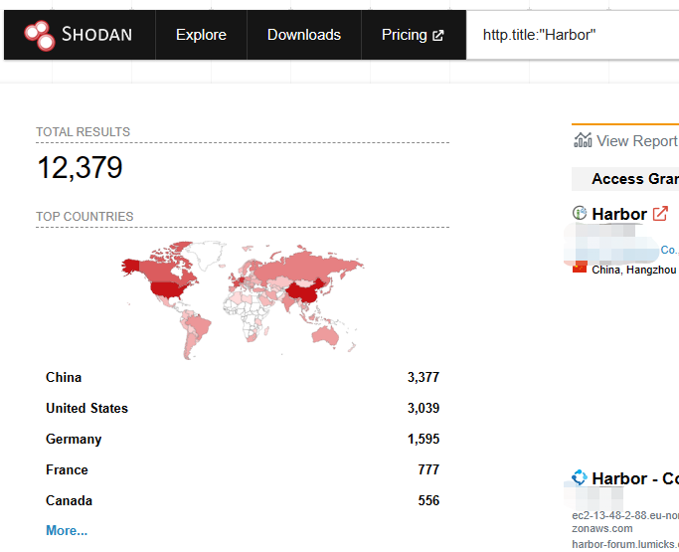Click the Pricing external link icon

click(437, 36)
